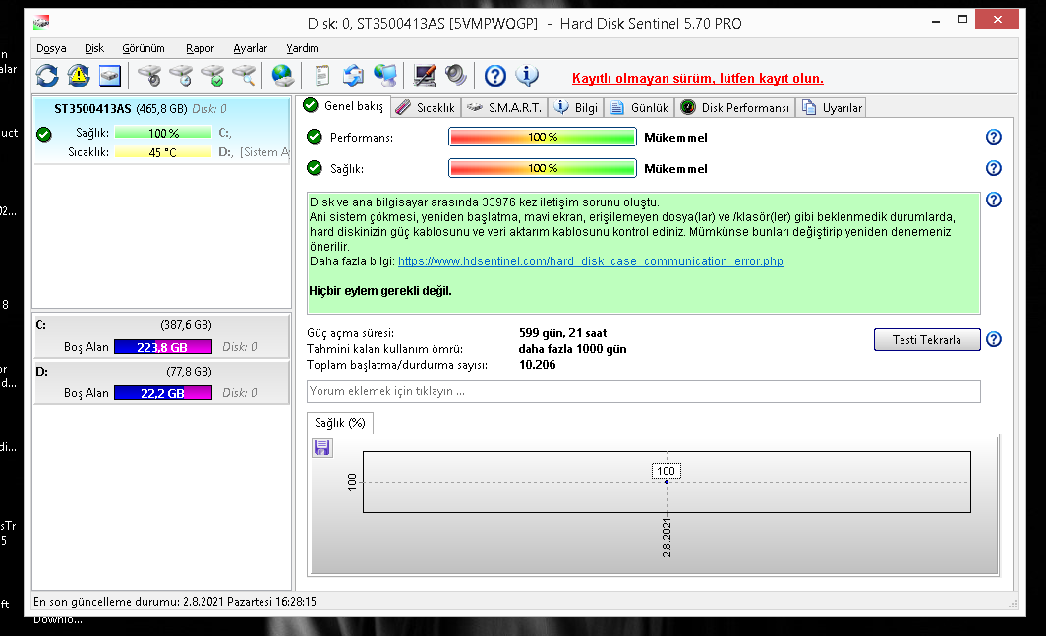Click the status bar last update text
This screenshot has width=1046, height=636.
coord(175,602)
